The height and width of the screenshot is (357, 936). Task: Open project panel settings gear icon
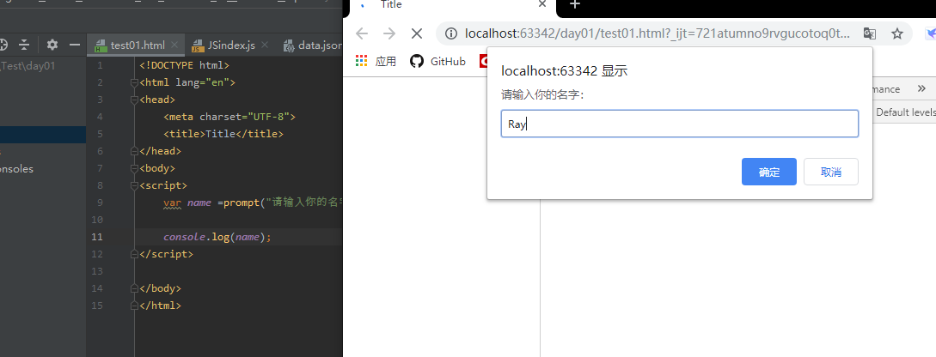point(52,45)
